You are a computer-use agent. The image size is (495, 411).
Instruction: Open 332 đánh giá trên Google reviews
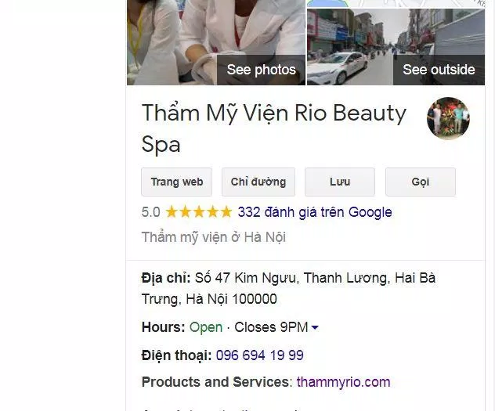[315, 212]
